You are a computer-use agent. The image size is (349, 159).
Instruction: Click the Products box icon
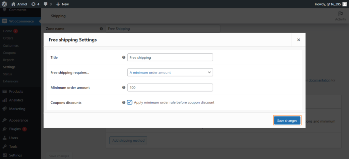point(4,91)
